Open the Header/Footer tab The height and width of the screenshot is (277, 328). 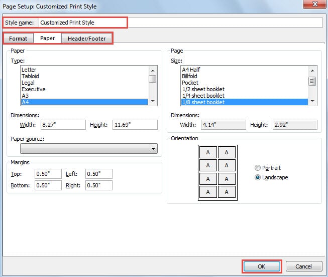pos(87,39)
